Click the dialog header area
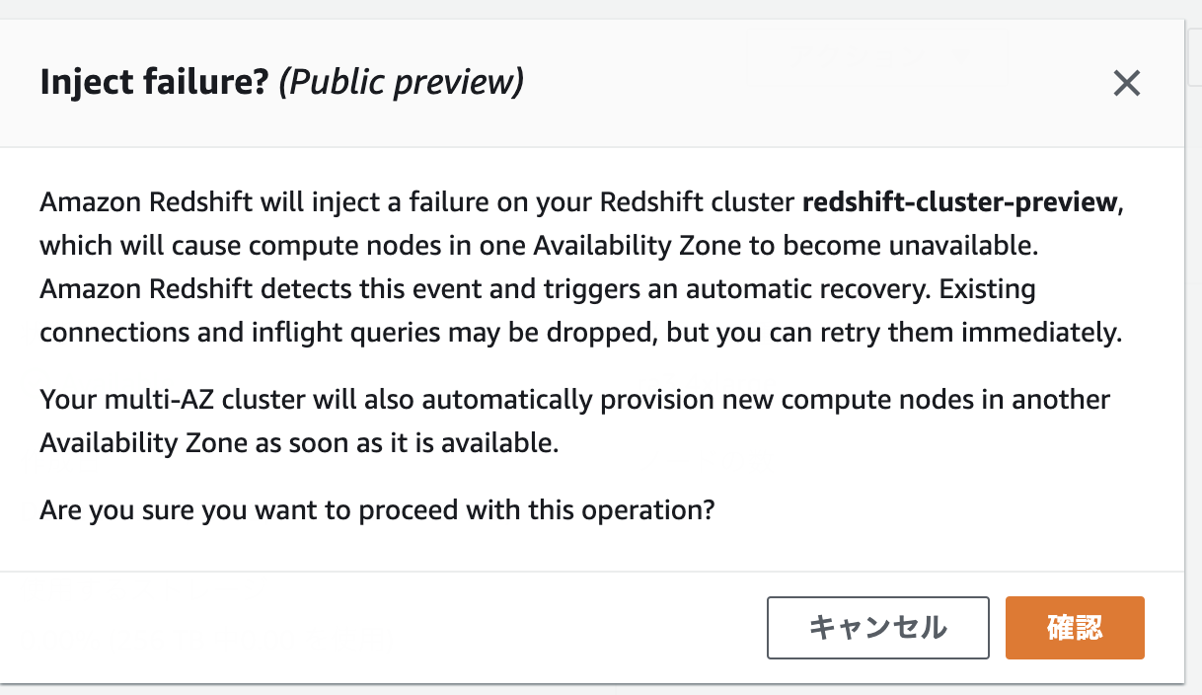 pyautogui.click(x=592, y=81)
